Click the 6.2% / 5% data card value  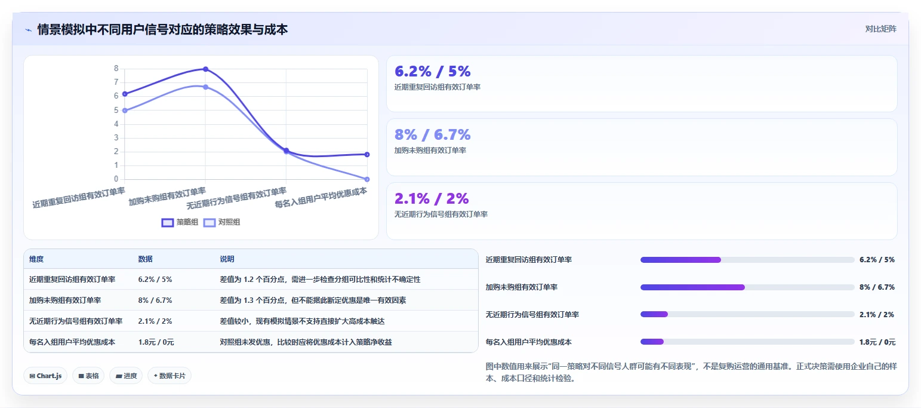(433, 71)
